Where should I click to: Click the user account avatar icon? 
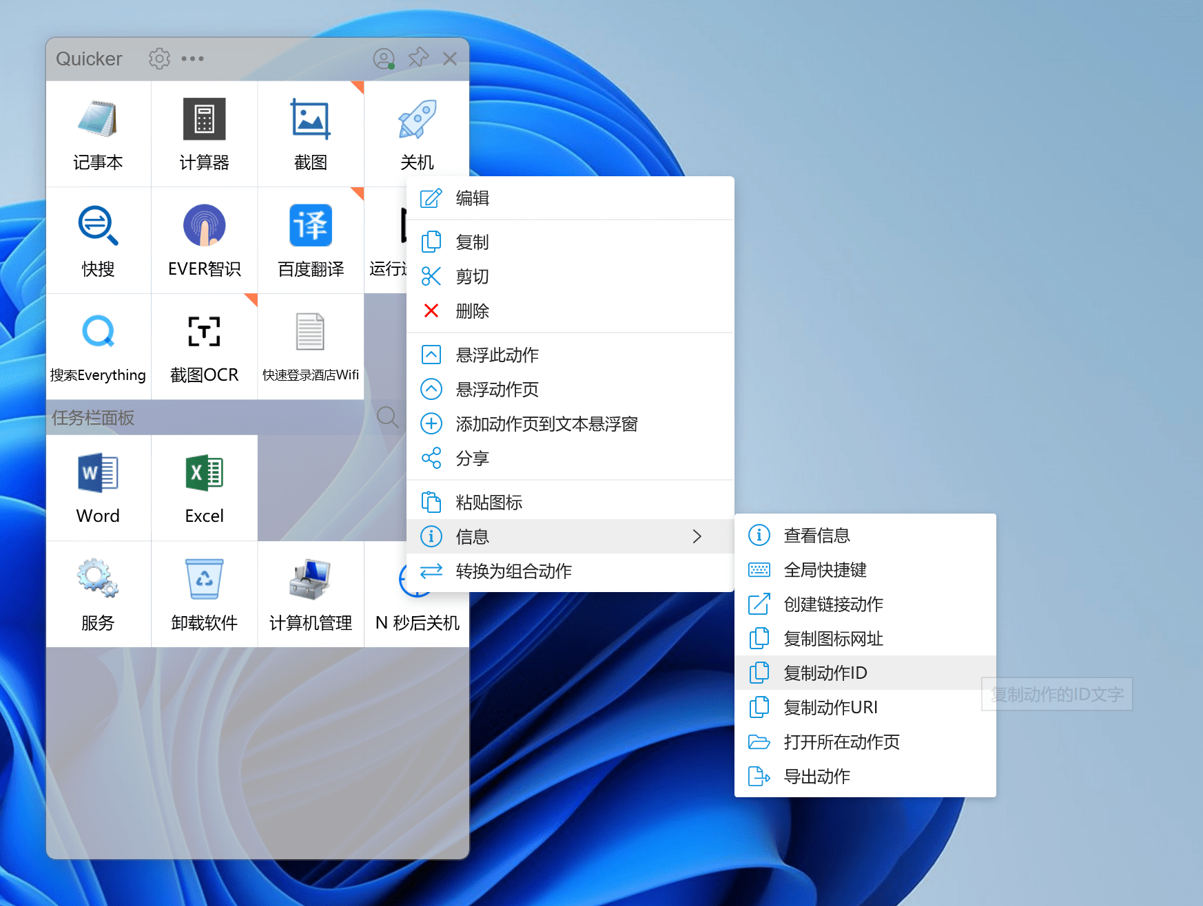click(384, 59)
